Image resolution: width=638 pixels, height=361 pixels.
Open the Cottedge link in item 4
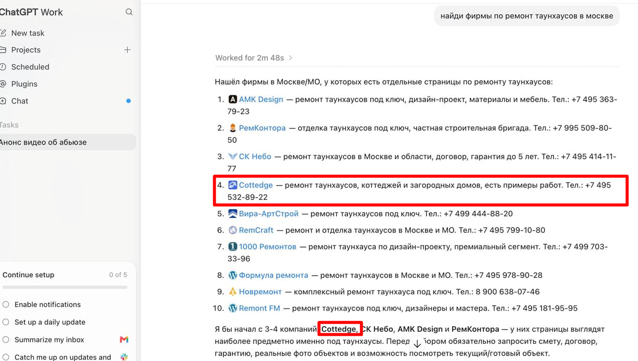pyautogui.click(x=256, y=185)
